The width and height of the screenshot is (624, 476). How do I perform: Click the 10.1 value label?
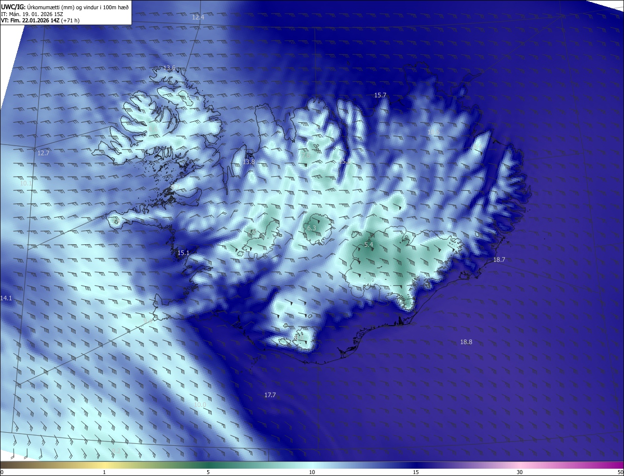pos(26,183)
